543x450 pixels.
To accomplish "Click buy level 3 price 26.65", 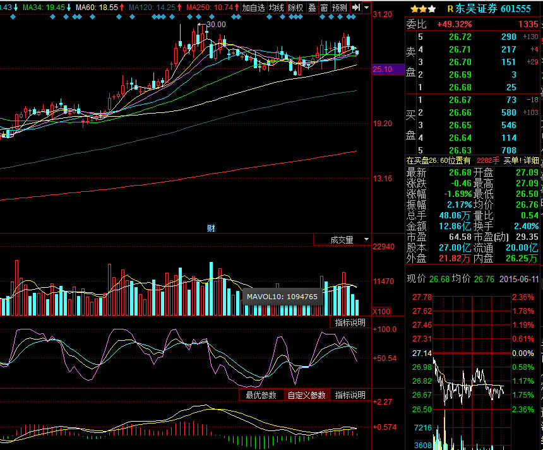I will pyautogui.click(x=460, y=126).
